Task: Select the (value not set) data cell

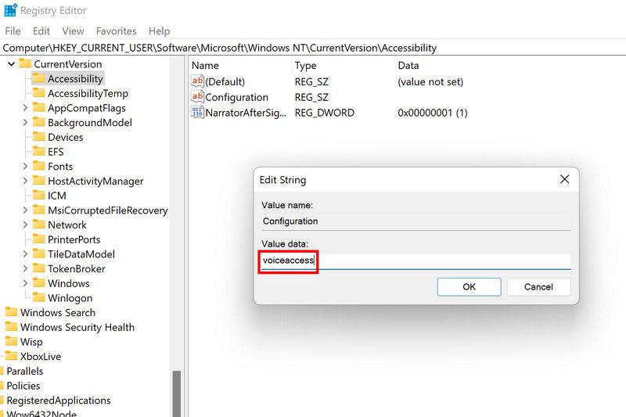Action: coord(430,82)
